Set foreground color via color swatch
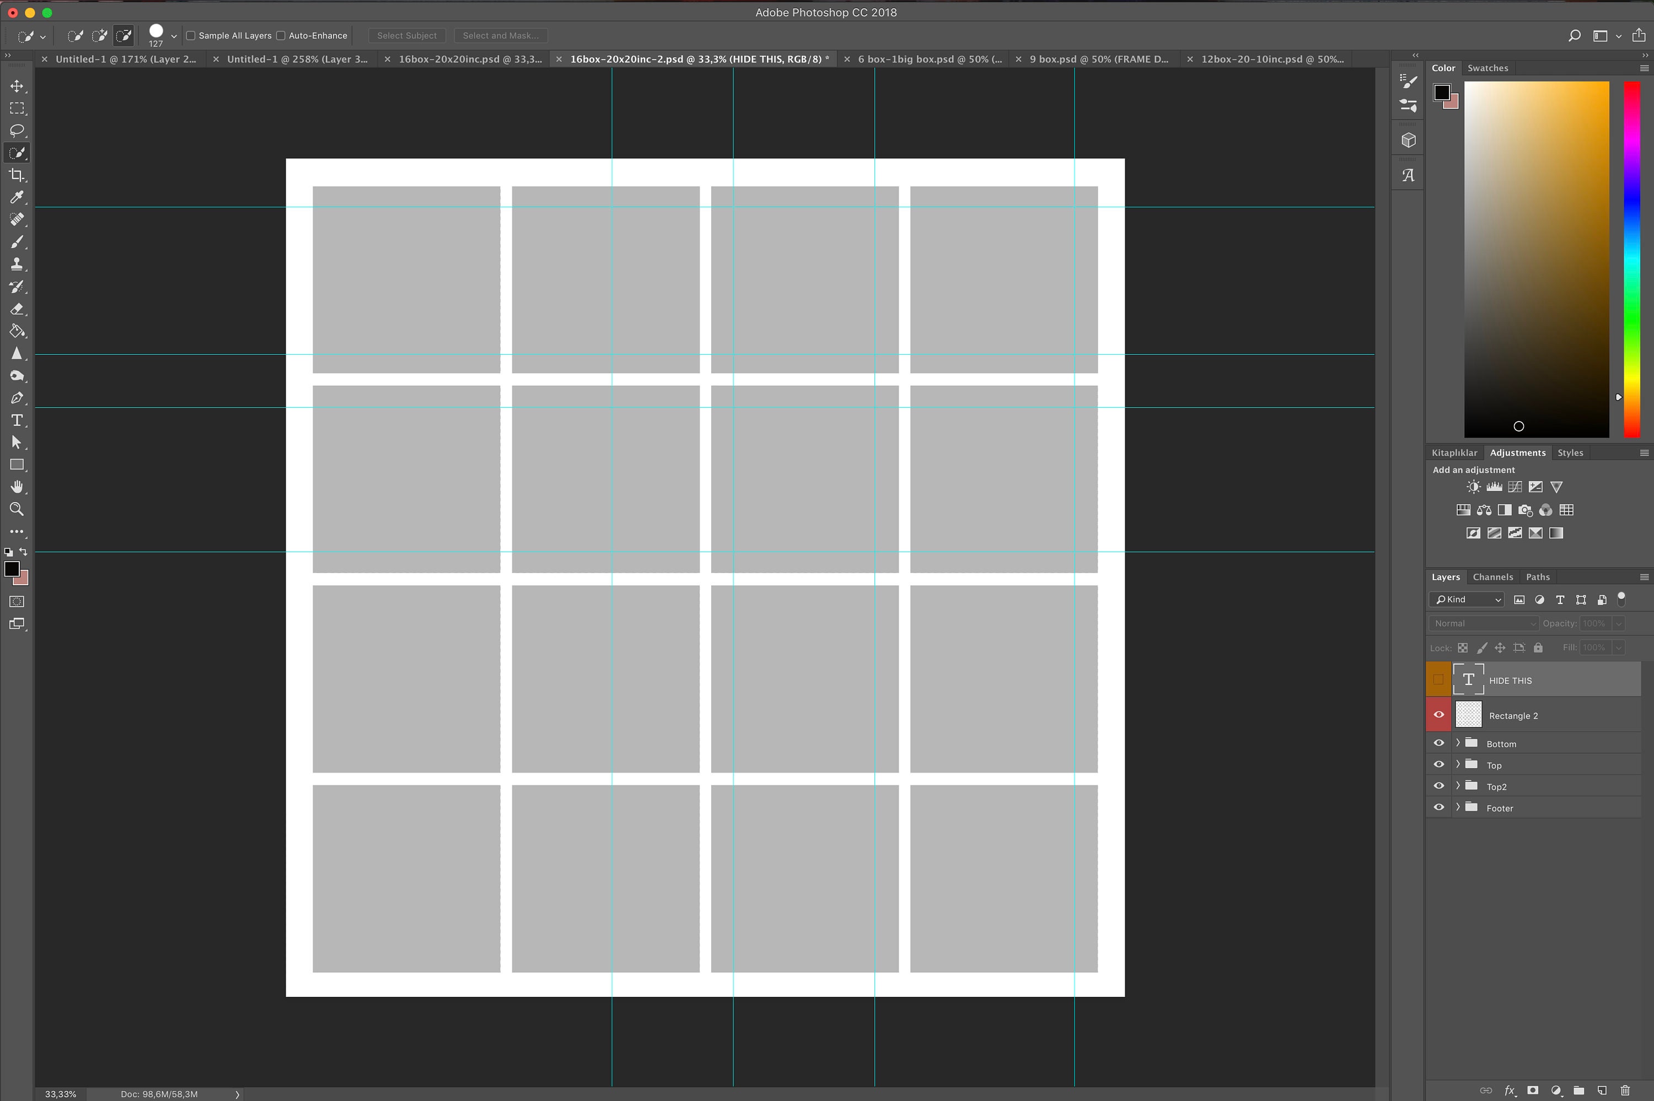The image size is (1654, 1101). 13,569
